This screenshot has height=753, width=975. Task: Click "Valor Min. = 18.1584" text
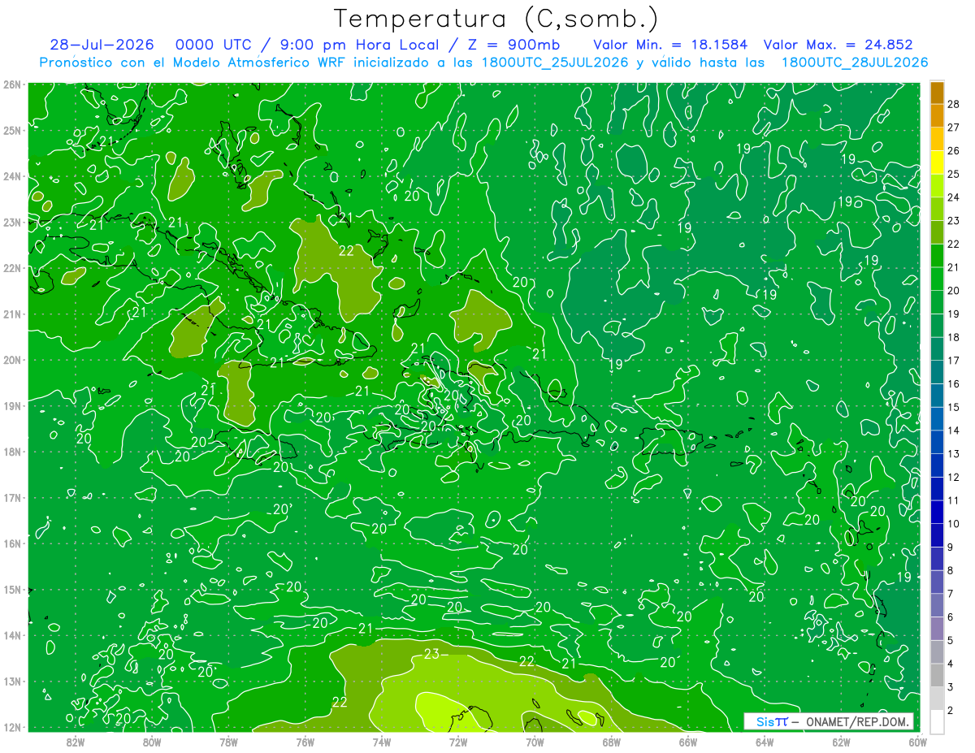point(670,45)
